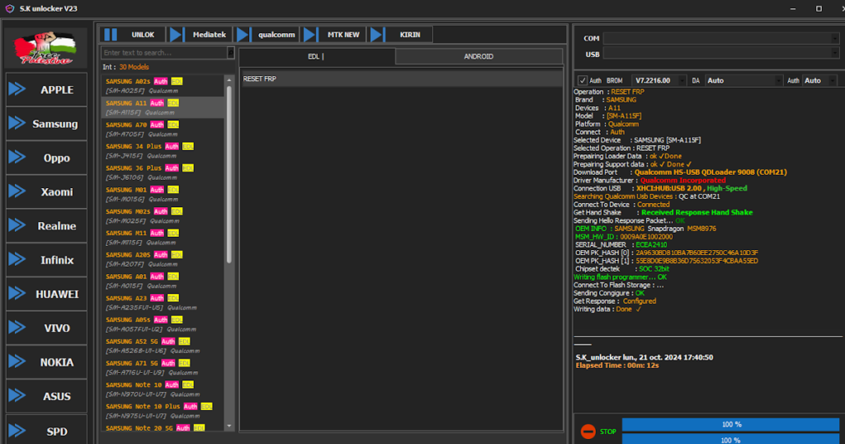
Task: Click the arrow icon next to Realme
Action: 17,225
